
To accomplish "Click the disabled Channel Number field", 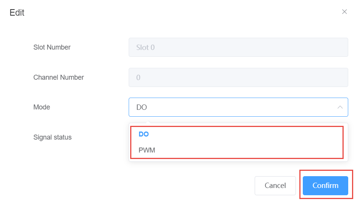I will click(238, 77).
